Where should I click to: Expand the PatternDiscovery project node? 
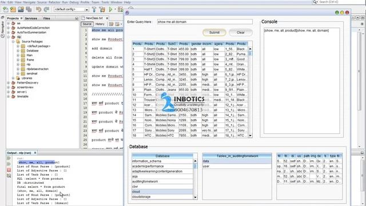click(9, 82)
